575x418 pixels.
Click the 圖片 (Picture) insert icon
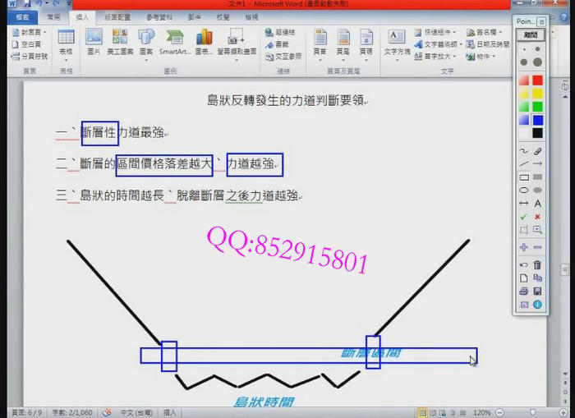(94, 41)
